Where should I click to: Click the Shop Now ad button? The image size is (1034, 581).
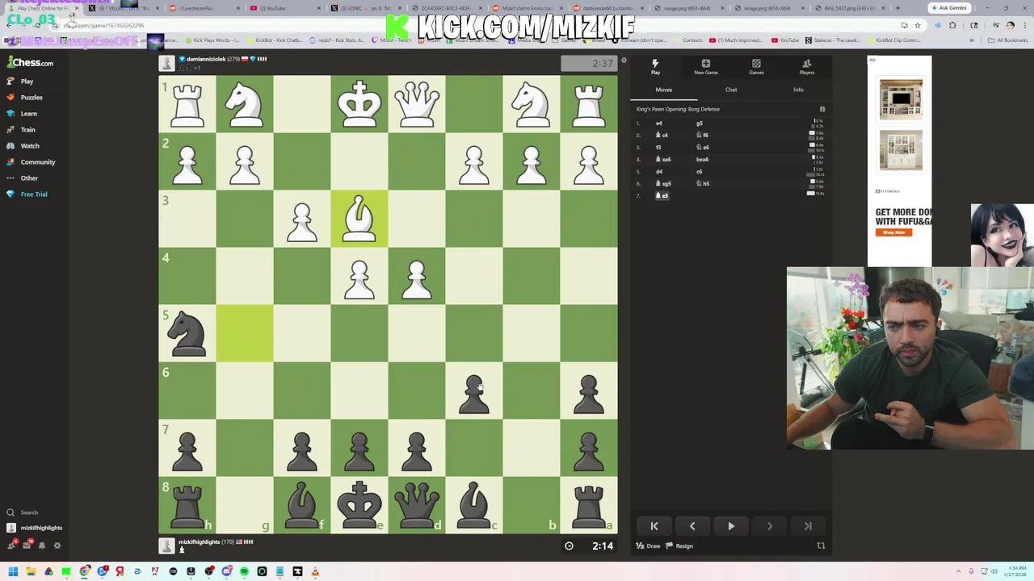(893, 232)
